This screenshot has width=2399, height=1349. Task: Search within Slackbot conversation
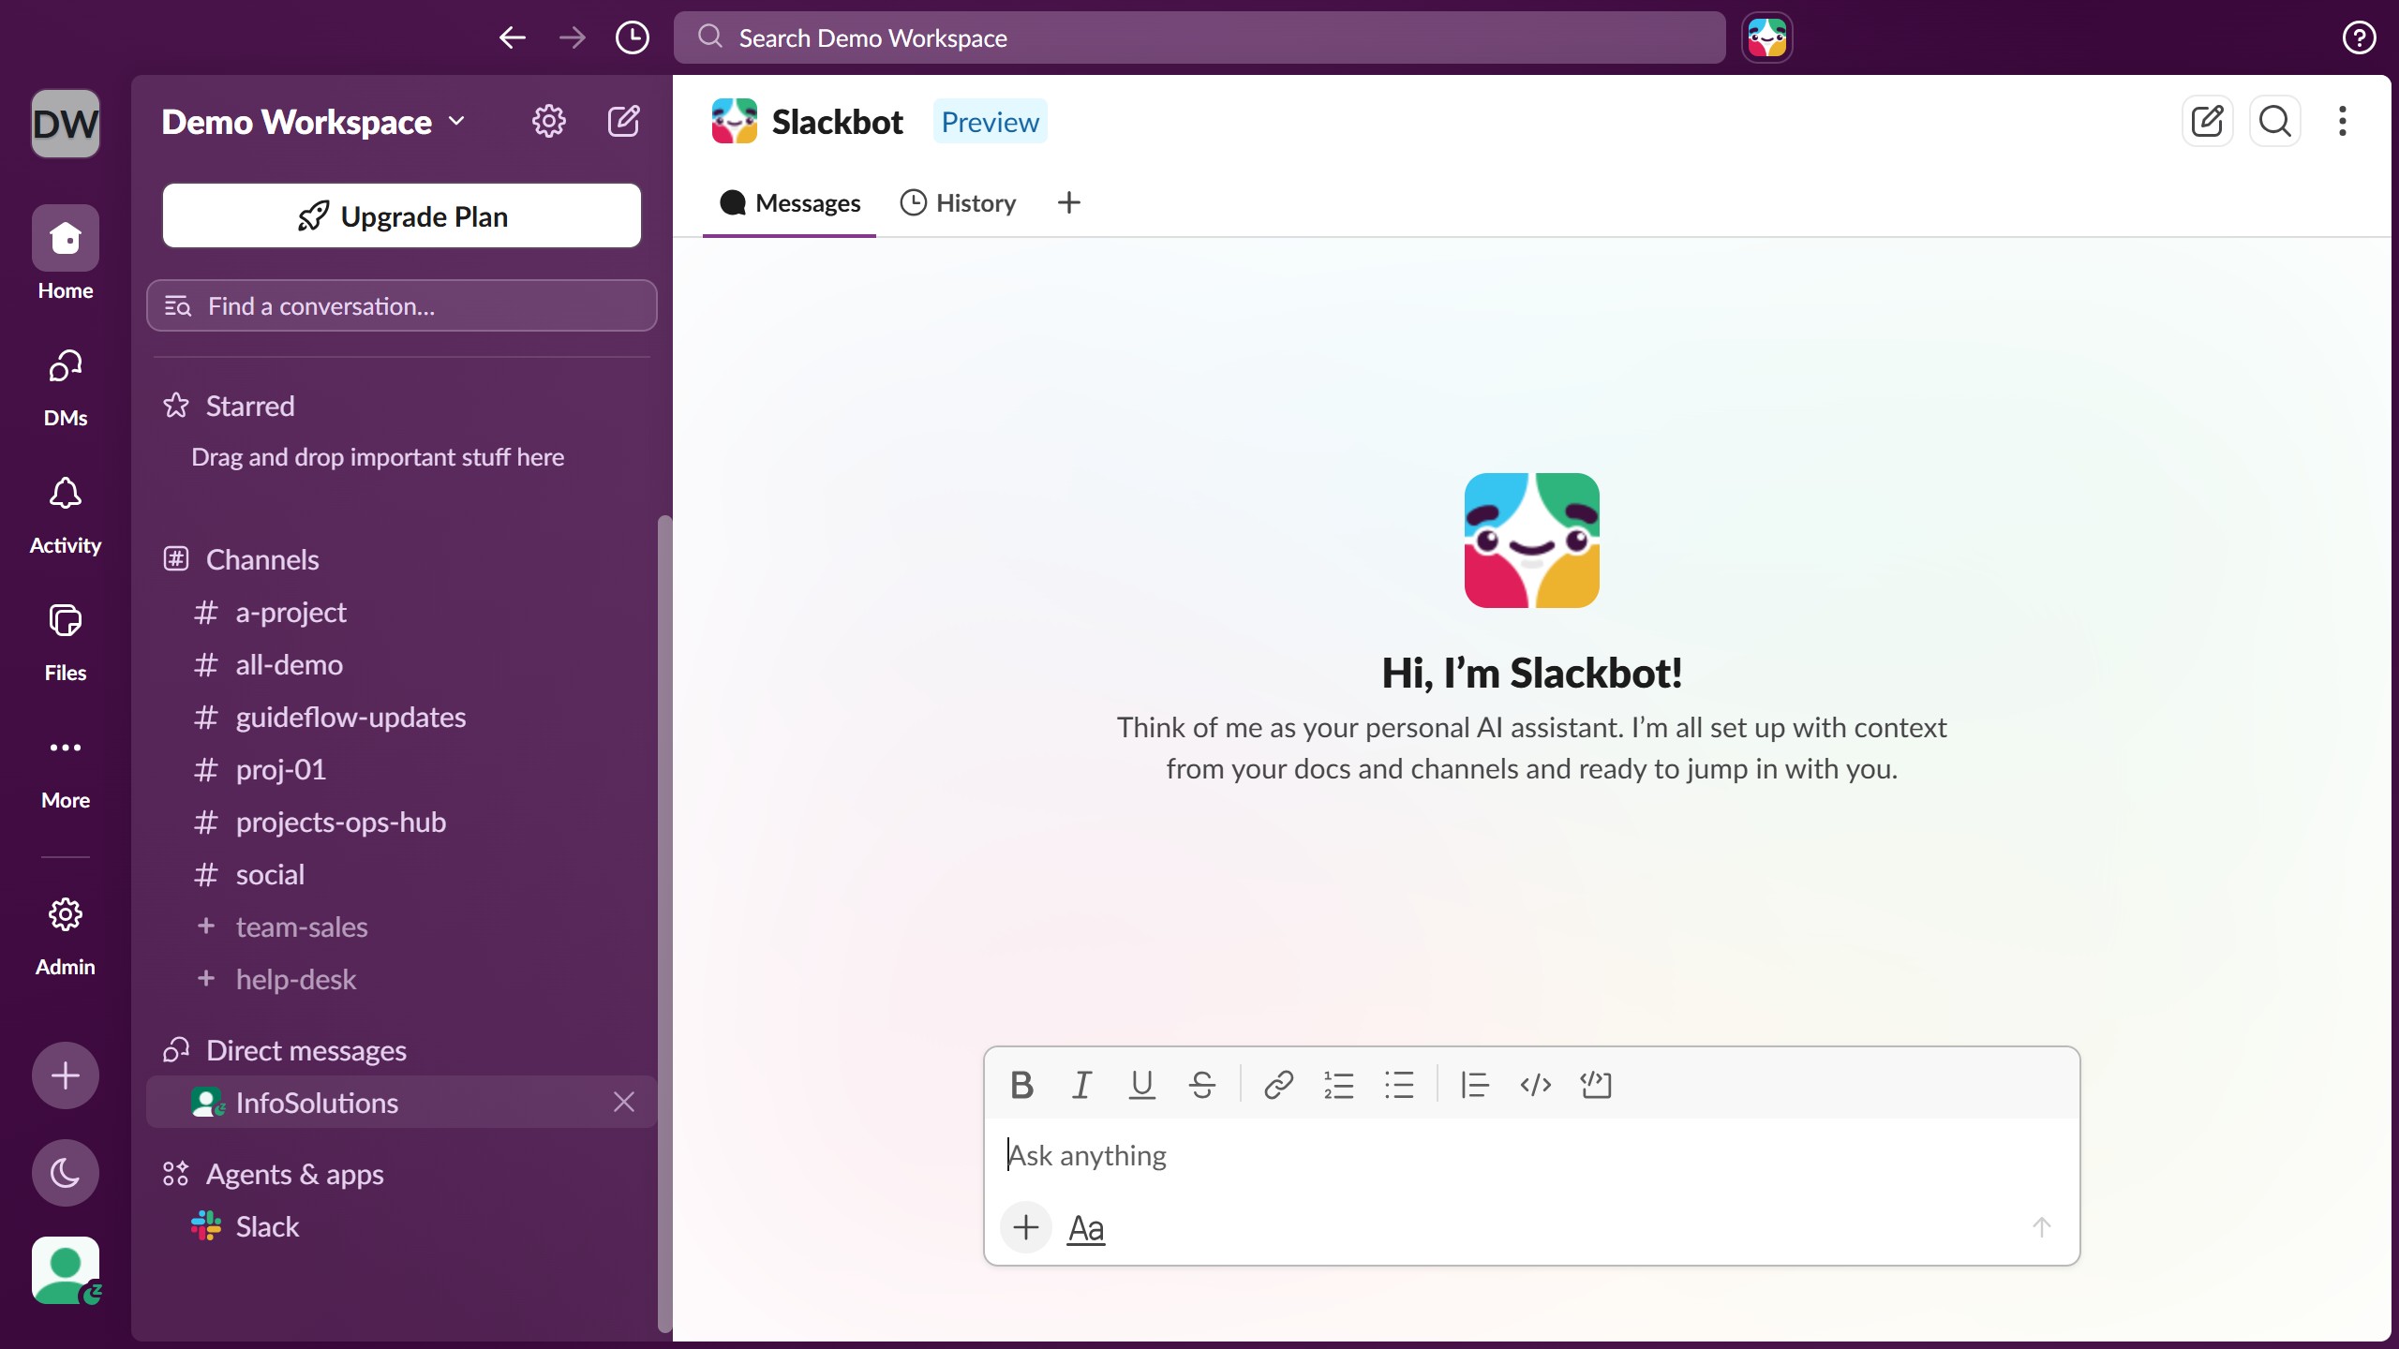(x=2275, y=121)
